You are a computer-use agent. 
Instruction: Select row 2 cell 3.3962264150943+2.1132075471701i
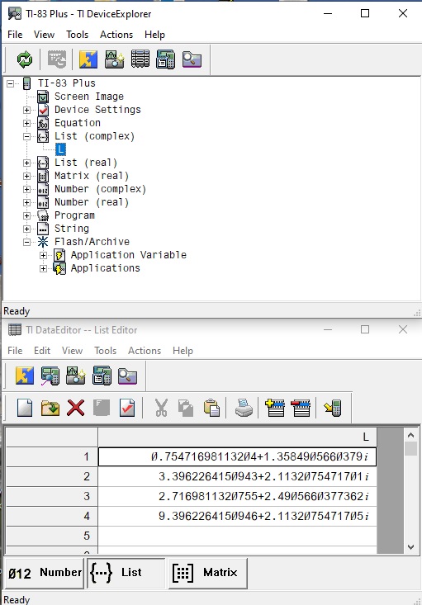[237, 476]
